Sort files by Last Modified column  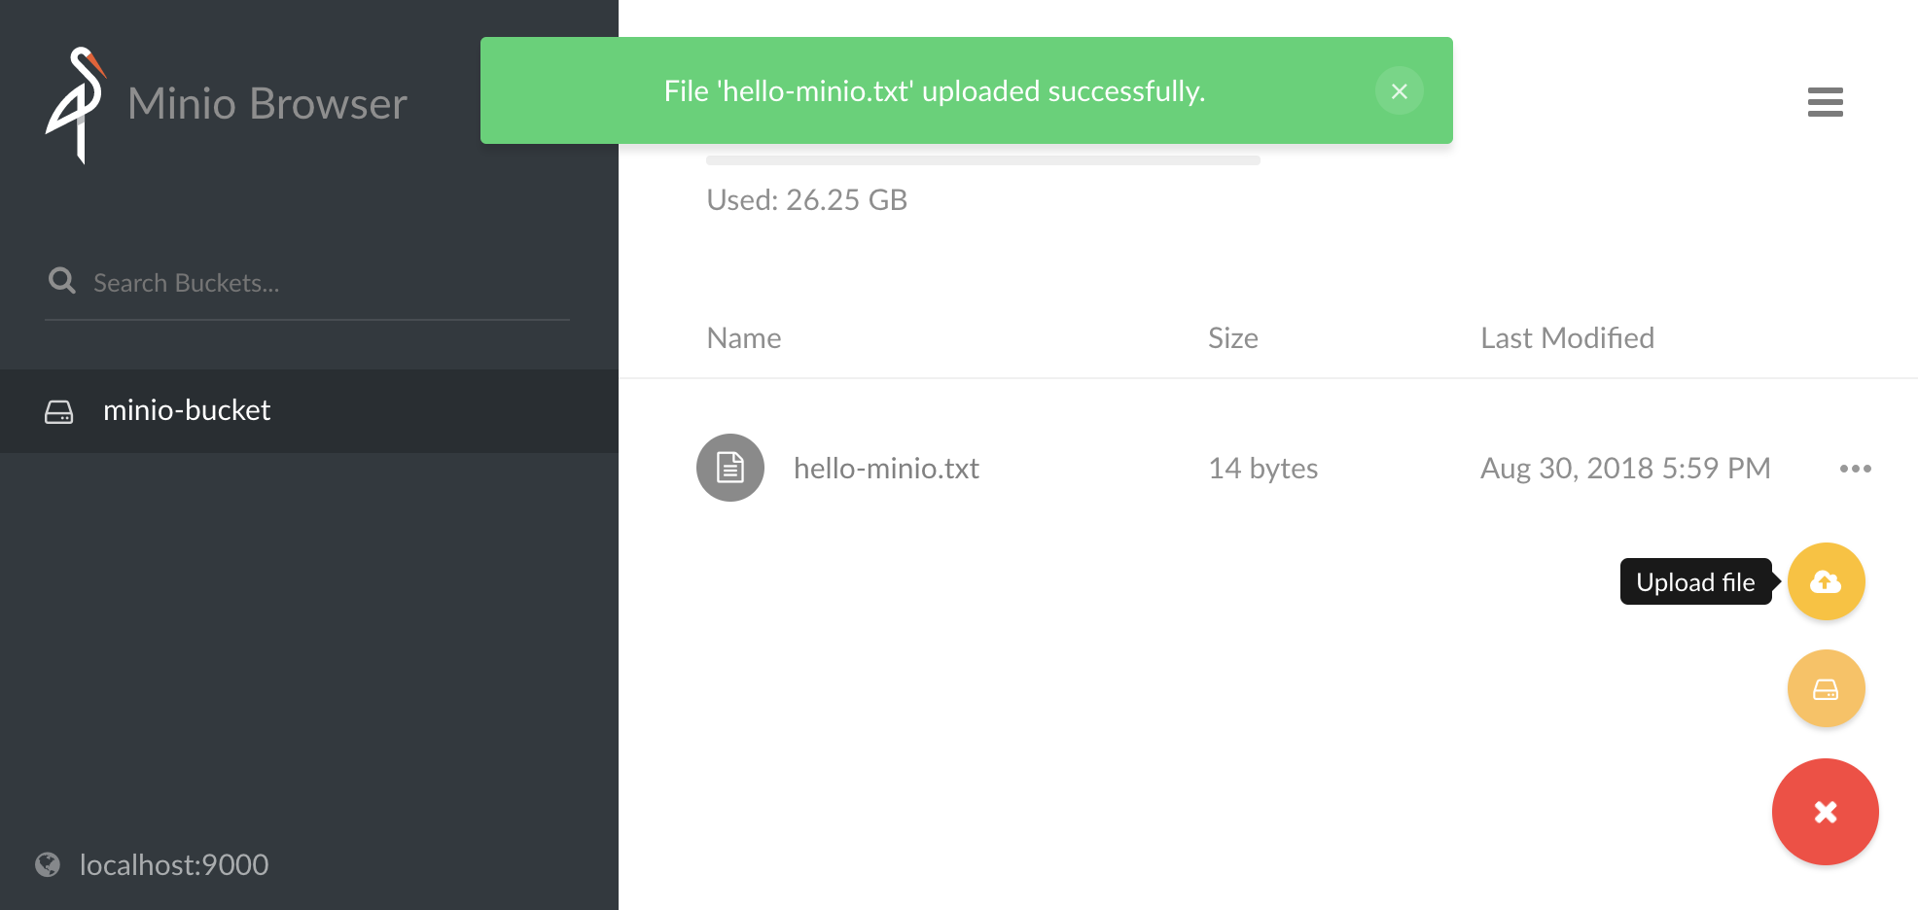point(1567,338)
